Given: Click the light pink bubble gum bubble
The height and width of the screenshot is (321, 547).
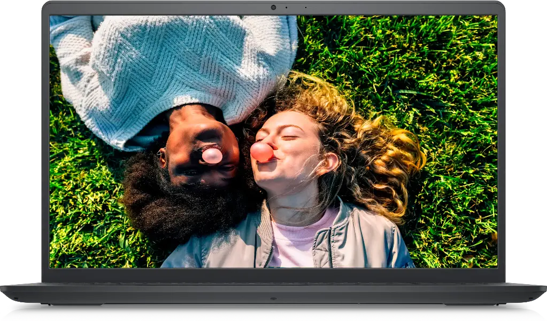Looking at the screenshot, I should (x=212, y=155).
